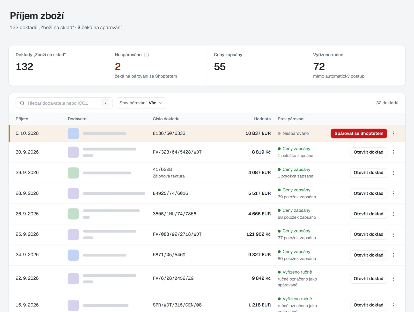Open more options for document SPR/WDT/315/CEN/08

point(394,305)
